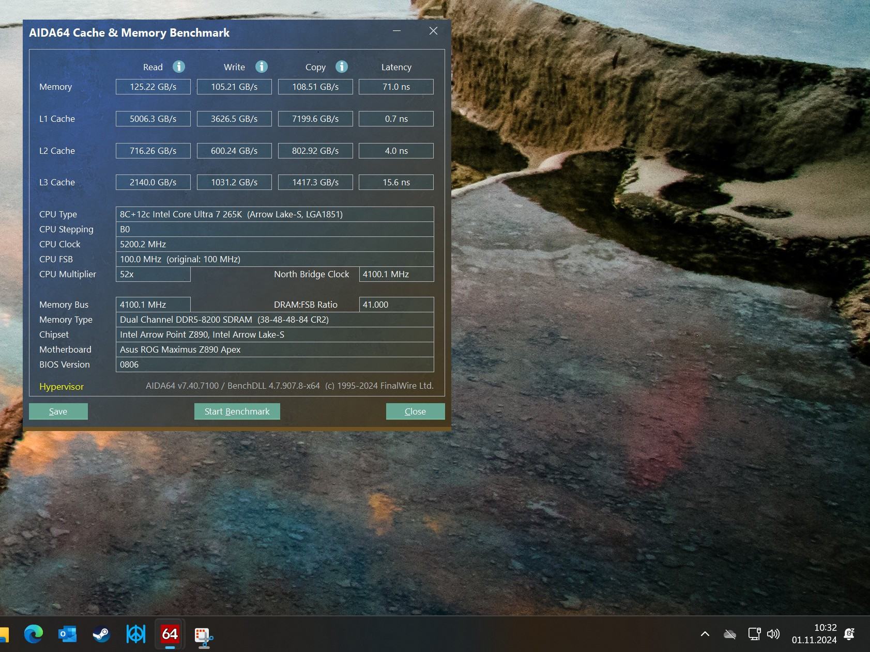870x652 pixels.
Task: Open the OneDrive cloud tray icon
Action: [730, 634]
